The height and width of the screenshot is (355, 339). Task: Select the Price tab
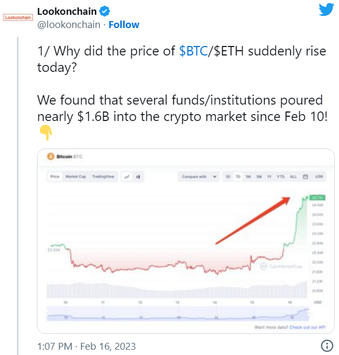[54, 176]
